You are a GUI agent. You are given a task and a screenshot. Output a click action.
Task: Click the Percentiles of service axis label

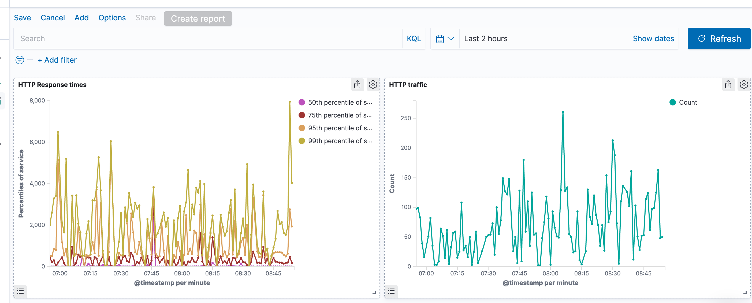pyautogui.click(x=21, y=183)
